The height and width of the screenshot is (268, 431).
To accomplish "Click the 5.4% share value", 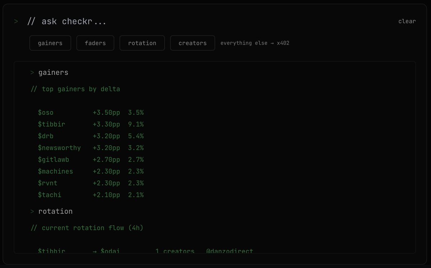I will [x=136, y=136].
